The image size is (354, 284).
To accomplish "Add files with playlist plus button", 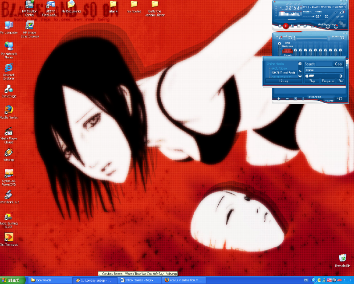I will (279, 99).
